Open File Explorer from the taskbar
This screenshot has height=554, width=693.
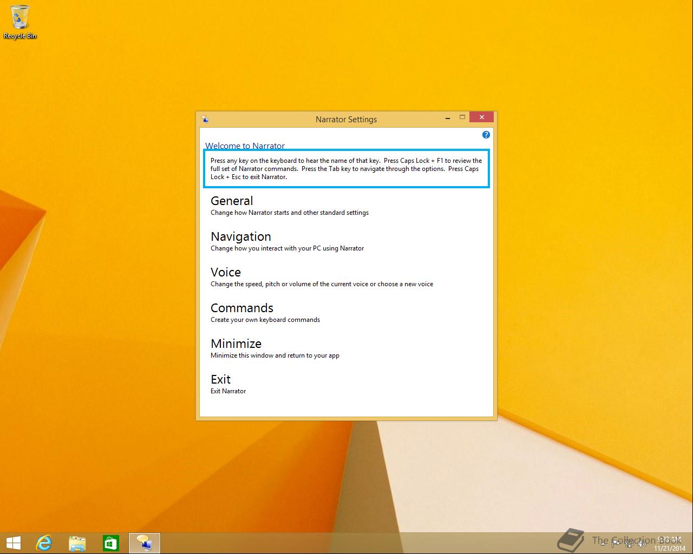(x=77, y=543)
